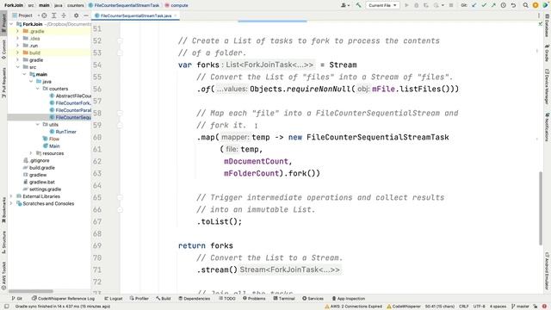Click Run with Coverage icon
551x310 pixels.
tap(426, 5)
